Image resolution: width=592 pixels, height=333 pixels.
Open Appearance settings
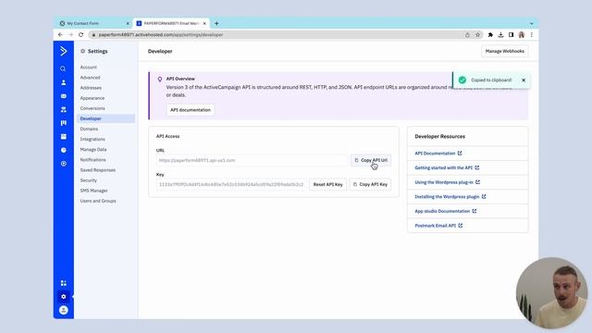click(x=92, y=98)
